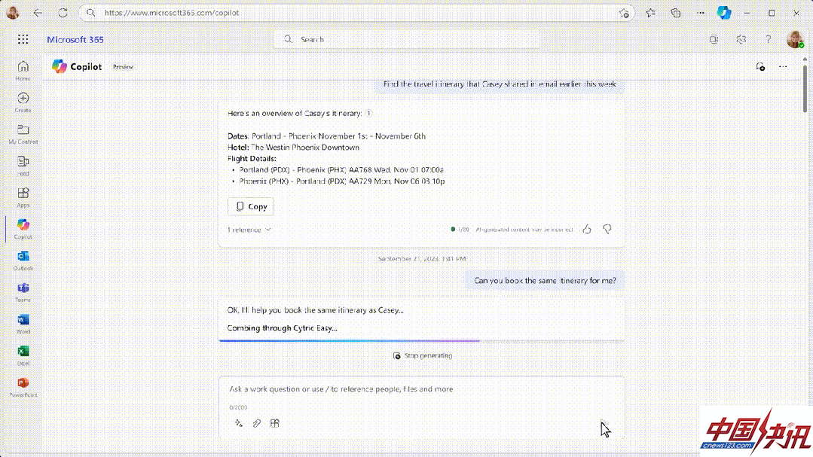Click text 'Can you book the same itinerary for me?'
Image resolution: width=813 pixels, height=457 pixels.
[545, 280]
